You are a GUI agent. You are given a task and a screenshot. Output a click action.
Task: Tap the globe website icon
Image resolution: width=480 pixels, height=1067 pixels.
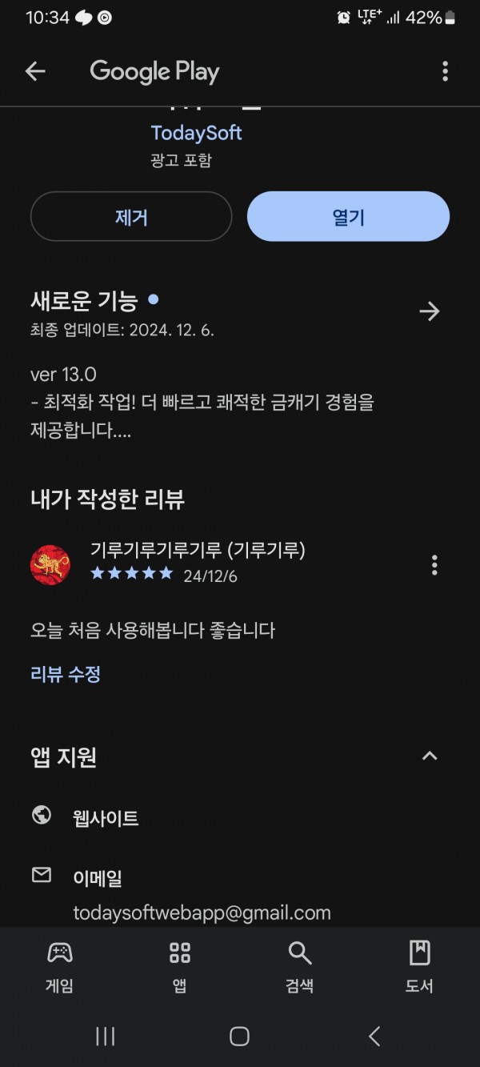pyautogui.click(x=42, y=816)
